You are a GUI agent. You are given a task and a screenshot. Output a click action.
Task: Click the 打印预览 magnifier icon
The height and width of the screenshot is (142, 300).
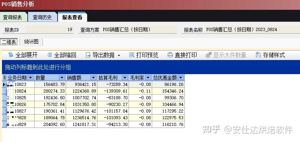click(132, 55)
